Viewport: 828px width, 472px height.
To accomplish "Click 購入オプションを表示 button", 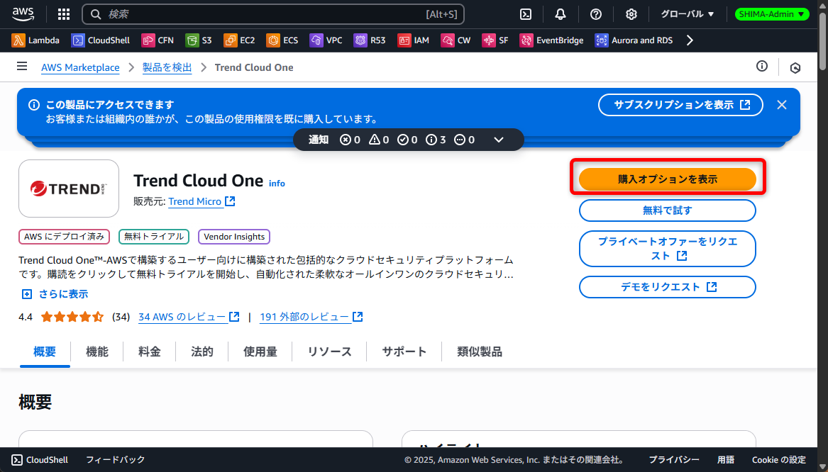I will coord(668,179).
